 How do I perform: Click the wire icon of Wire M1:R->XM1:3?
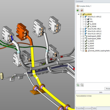click(x=86, y=31)
